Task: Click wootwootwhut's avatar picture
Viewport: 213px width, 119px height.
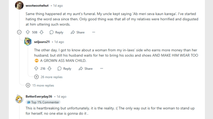Action: point(19,5)
